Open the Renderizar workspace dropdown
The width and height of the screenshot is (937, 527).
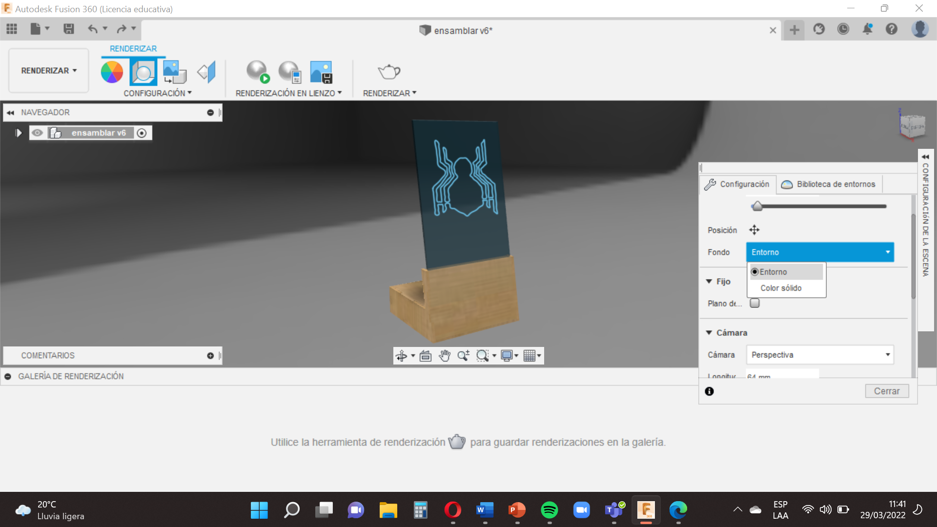pos(49,71)
